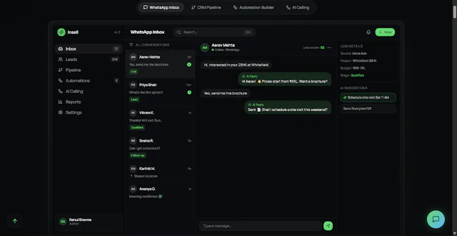The width and height of the screenshot is (457, 236).
Task: Click the Source: Meta Ads detail
Action: [x=354, y=54]
